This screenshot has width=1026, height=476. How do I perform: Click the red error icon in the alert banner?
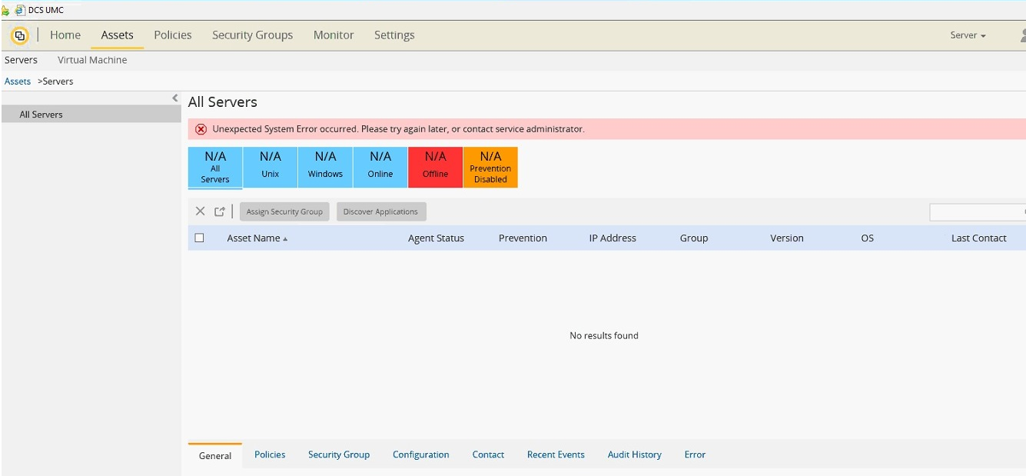coord(201,129)
